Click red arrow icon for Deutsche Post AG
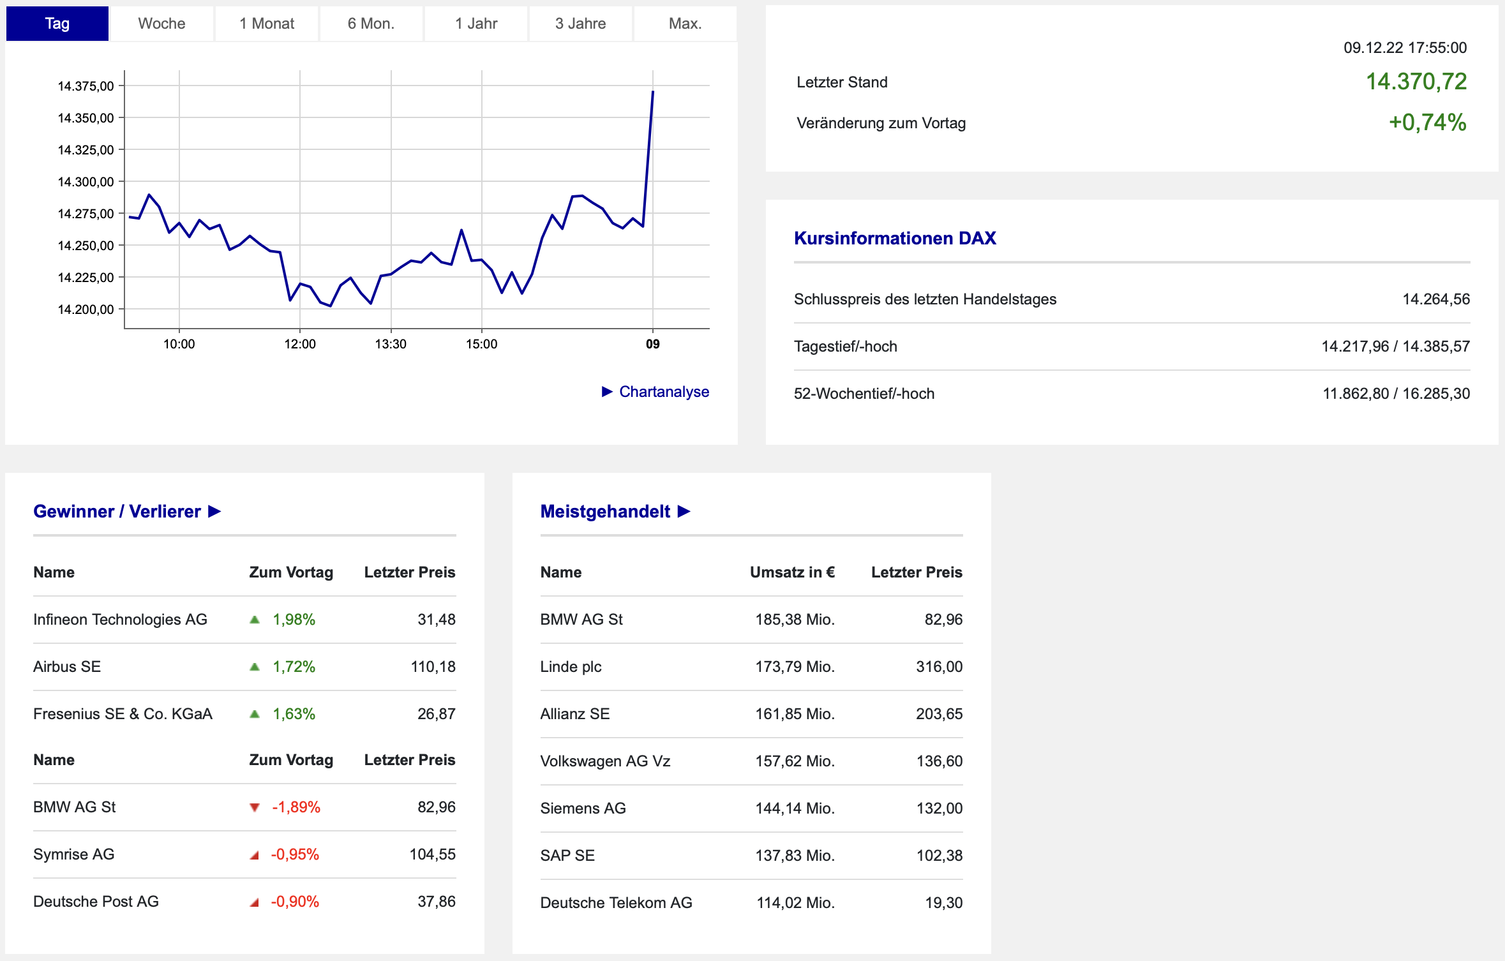The width and height of the screenshot is (1505, 961). click(x=255, y=902)
